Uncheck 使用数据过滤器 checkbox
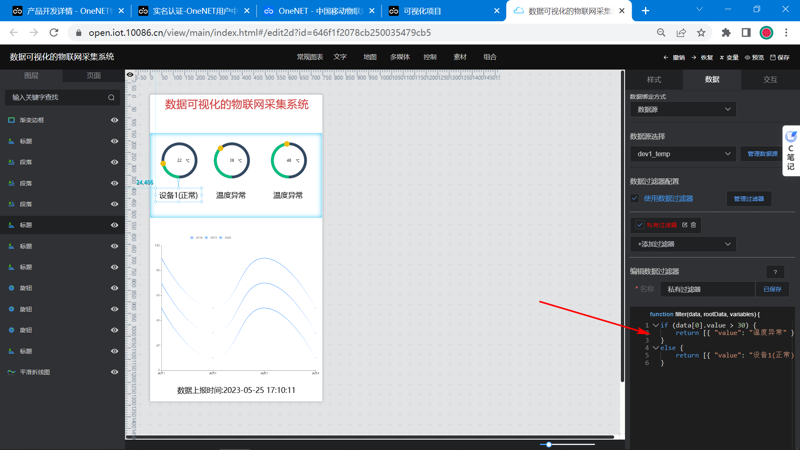The width and height of the screenshot is (800, 450). click(x=635, y=199)
